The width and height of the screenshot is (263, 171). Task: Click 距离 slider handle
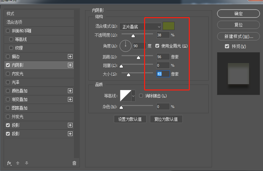[138, 58]
